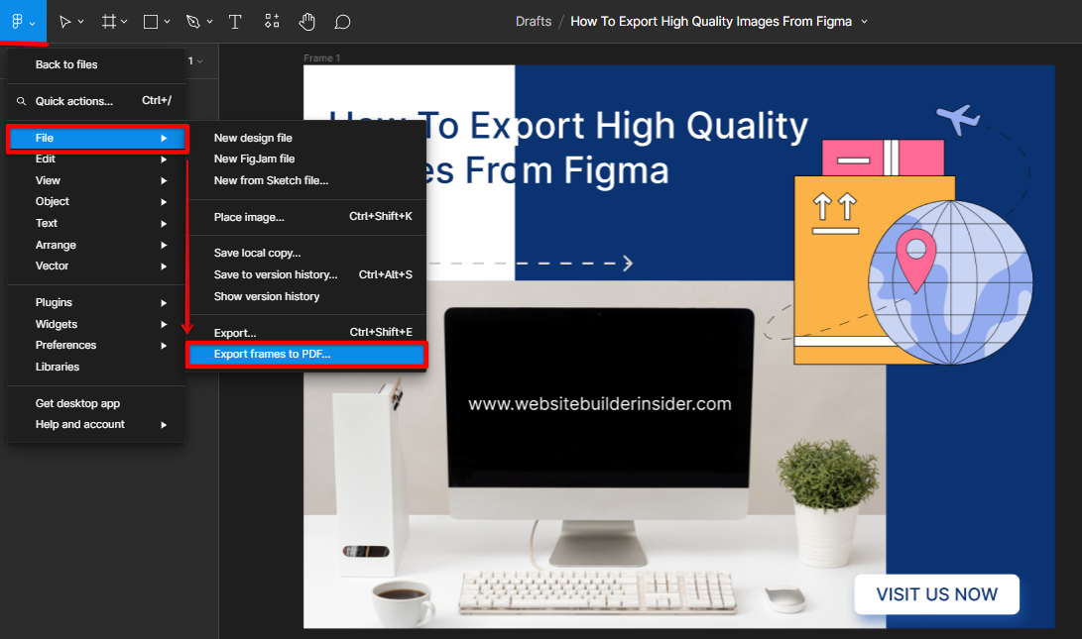Open the Text menu
1082x639 pixels.
click(96, 223)
